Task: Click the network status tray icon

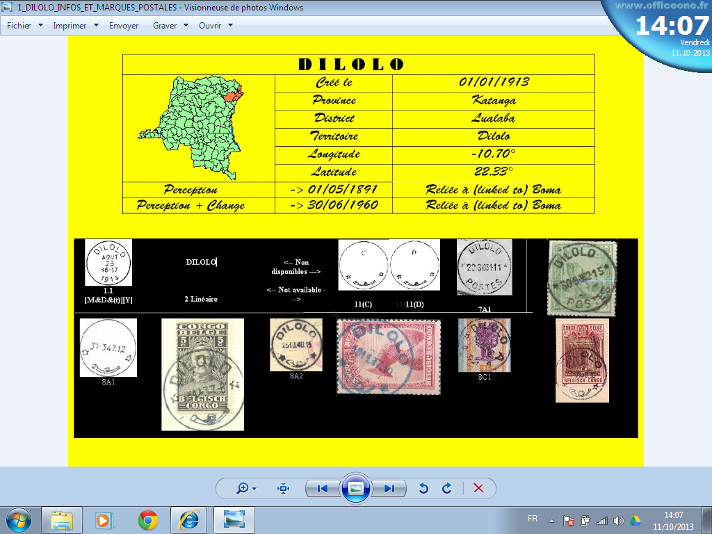Action: tap(601, 519)
